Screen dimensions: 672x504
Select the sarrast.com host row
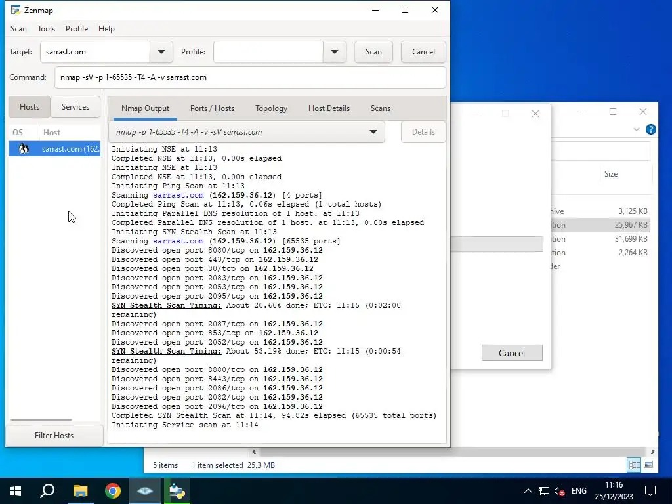(x=54, y=149)
